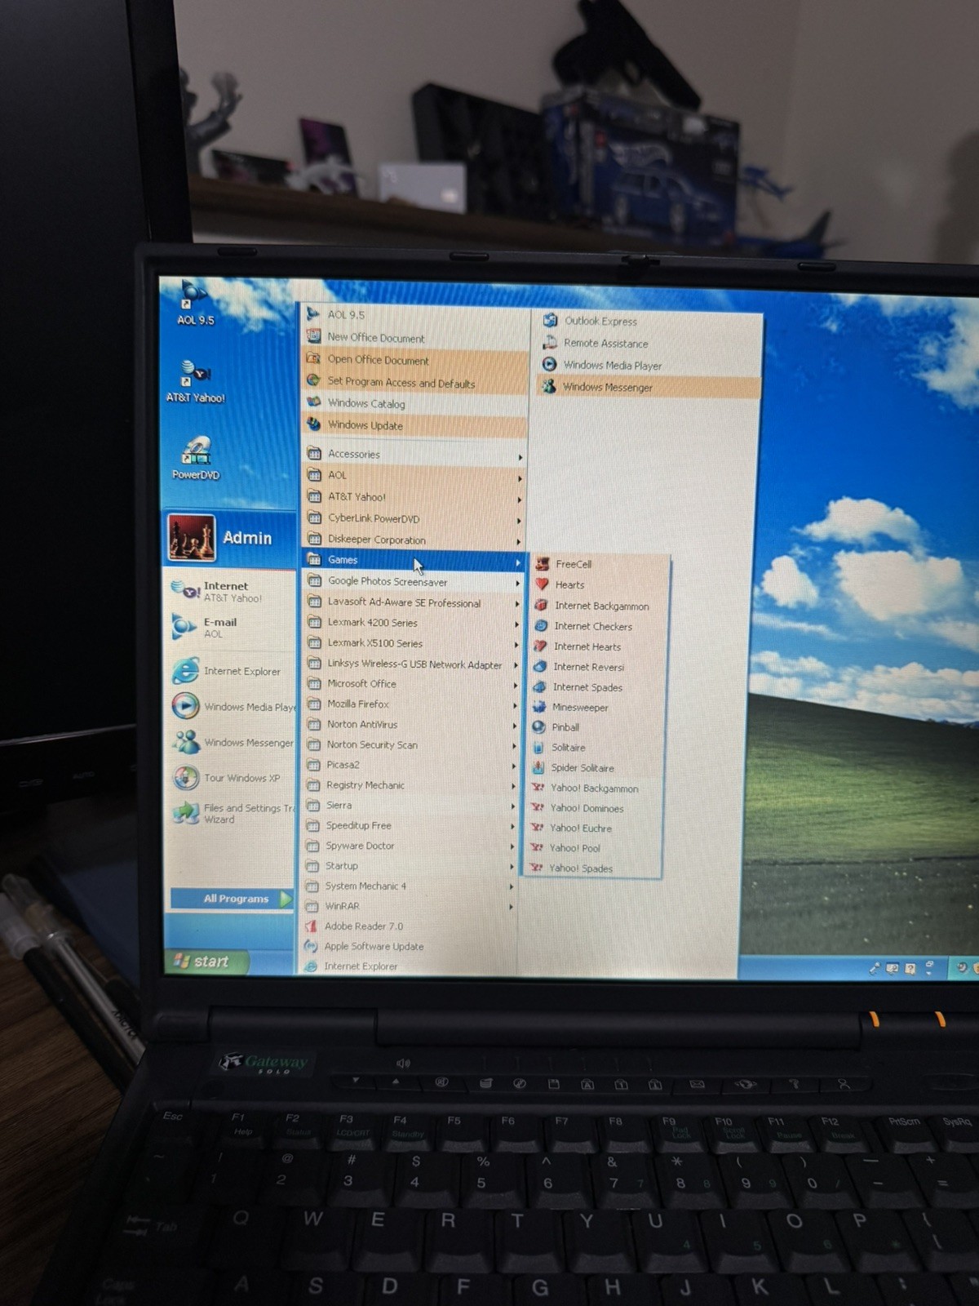Open pinned E-mail AOL item
The height and width of the screenshot is (1306, 979).
232,628
